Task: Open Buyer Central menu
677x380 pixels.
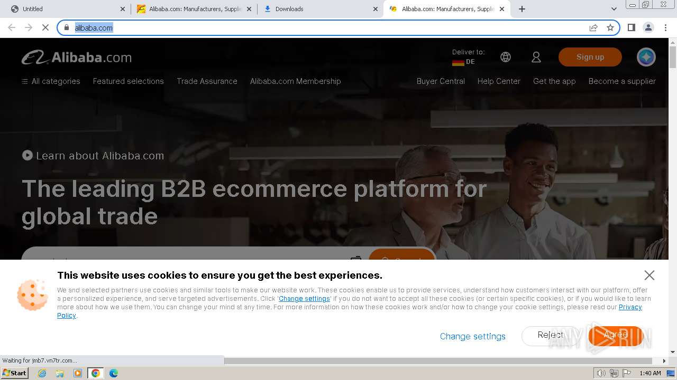Action: click(x=441, y=81)
